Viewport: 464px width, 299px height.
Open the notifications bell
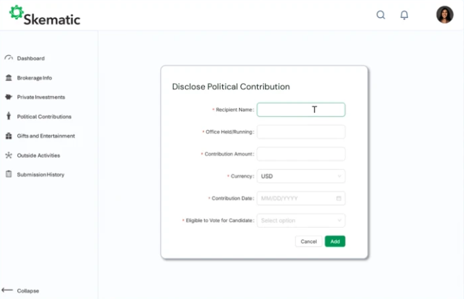click(404, 15)
